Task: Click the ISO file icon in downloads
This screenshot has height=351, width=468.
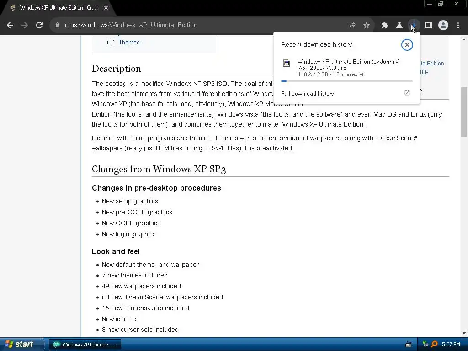Action: [287, 63]
